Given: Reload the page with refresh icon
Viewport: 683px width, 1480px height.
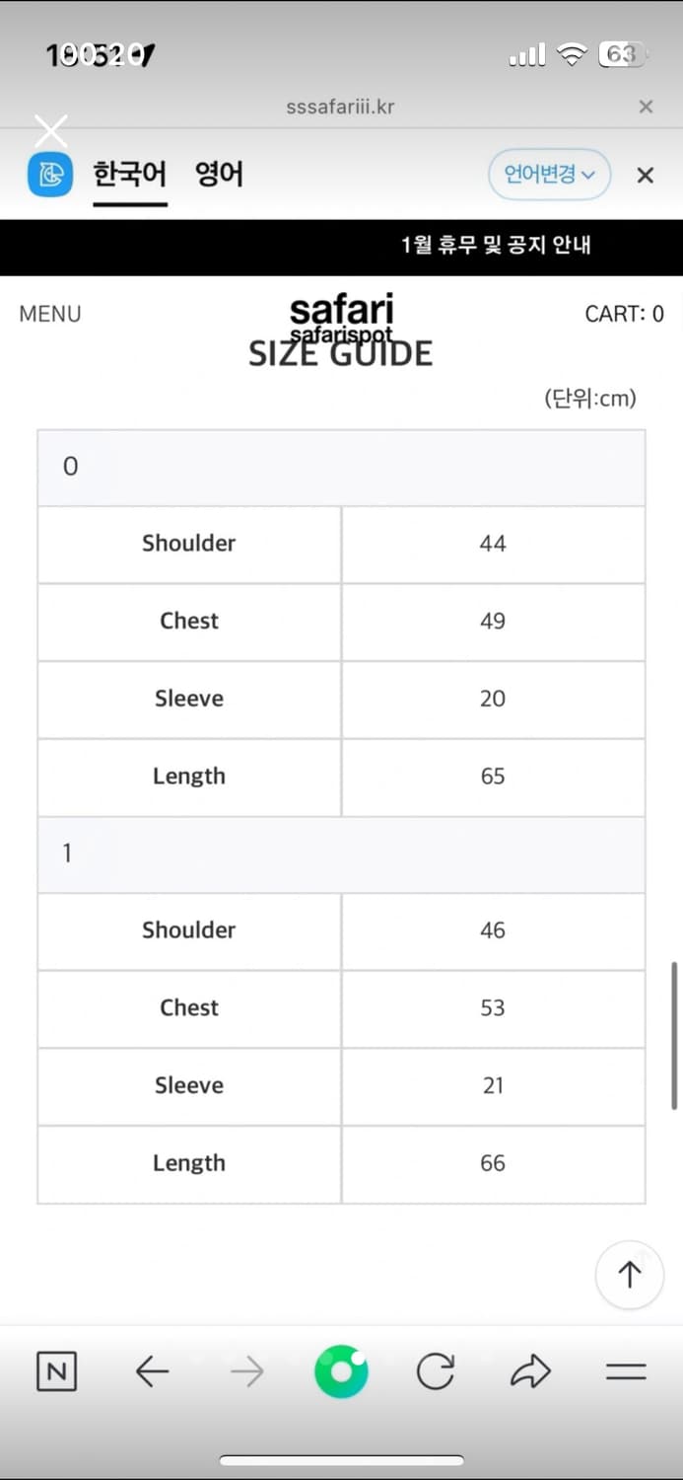Looking at the screenshot, I should 435,1371.
